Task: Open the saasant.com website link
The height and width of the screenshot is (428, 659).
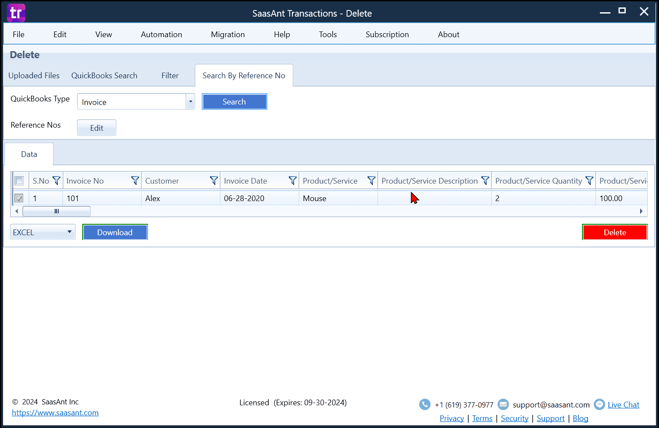Action: (55, 413)
